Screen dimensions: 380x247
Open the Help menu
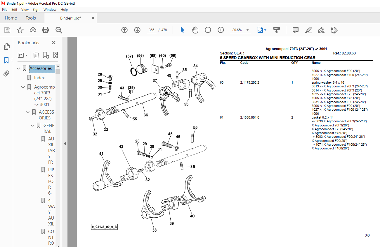point(64,10)
